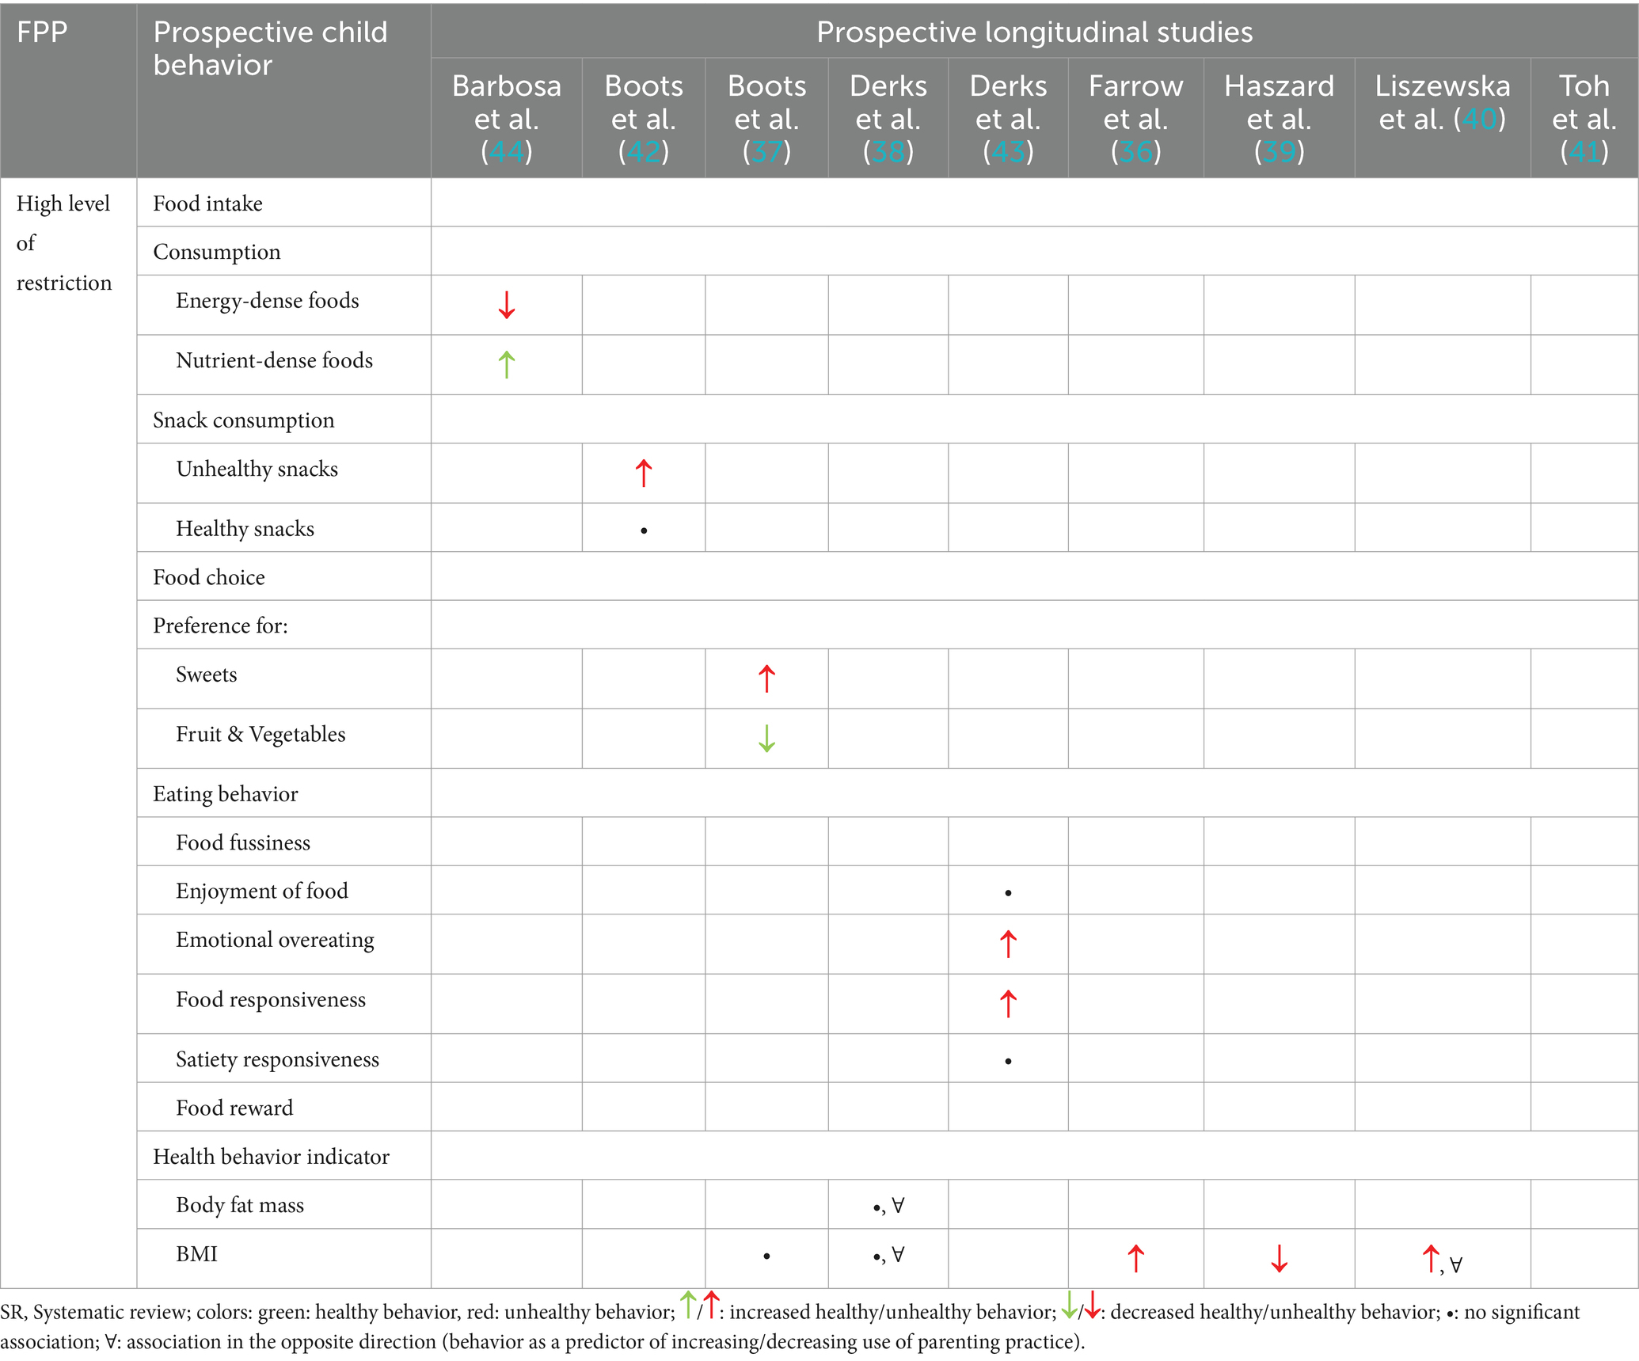Click the 'Nutrient-dense foods' row label

pyautogui.click(x=274, y=360)
